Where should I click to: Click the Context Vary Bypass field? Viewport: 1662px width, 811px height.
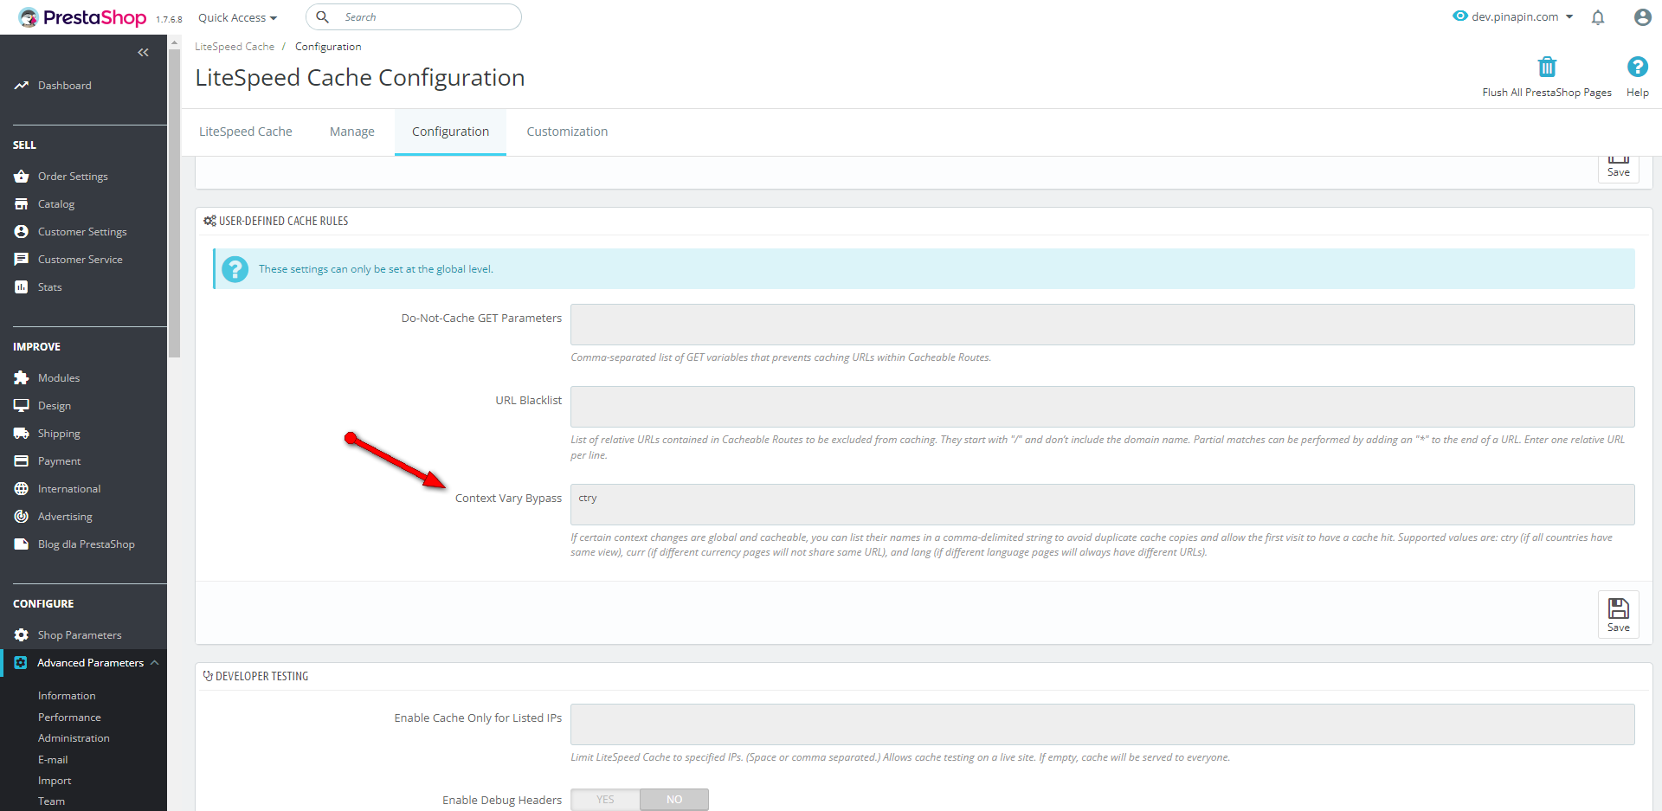(1102, 505)
